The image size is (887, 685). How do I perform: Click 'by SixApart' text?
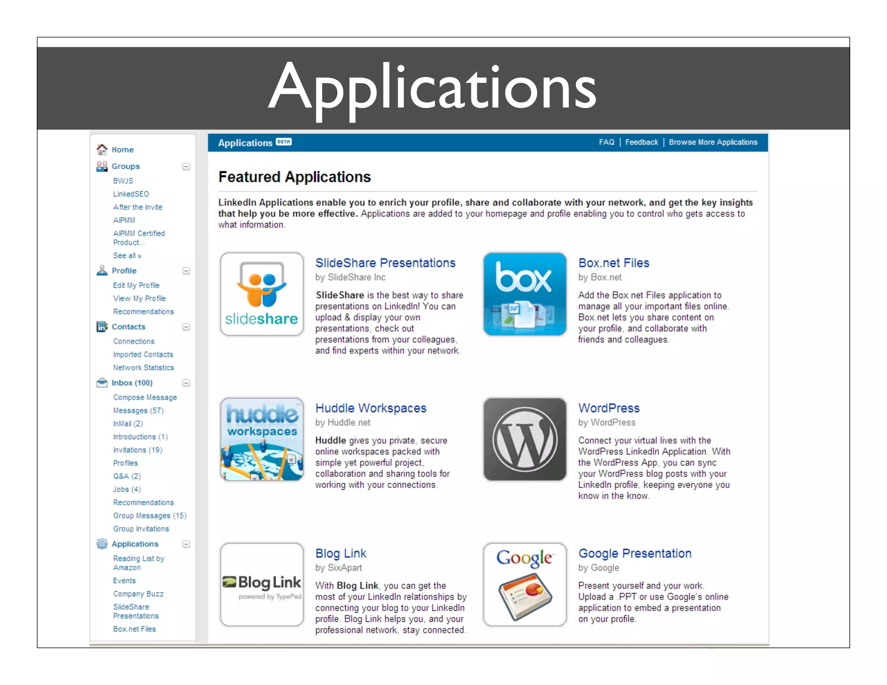coord(338,568)
